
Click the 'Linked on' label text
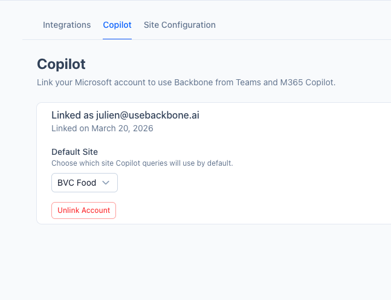coord(70,128)
